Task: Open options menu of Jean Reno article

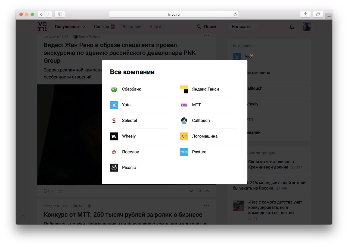Action: (x=207, y=36)
